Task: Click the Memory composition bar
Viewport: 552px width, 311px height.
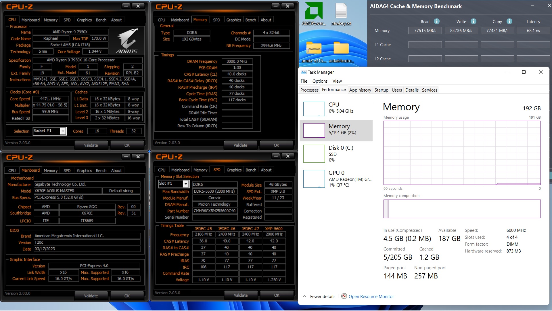Action: click(462, 209)
